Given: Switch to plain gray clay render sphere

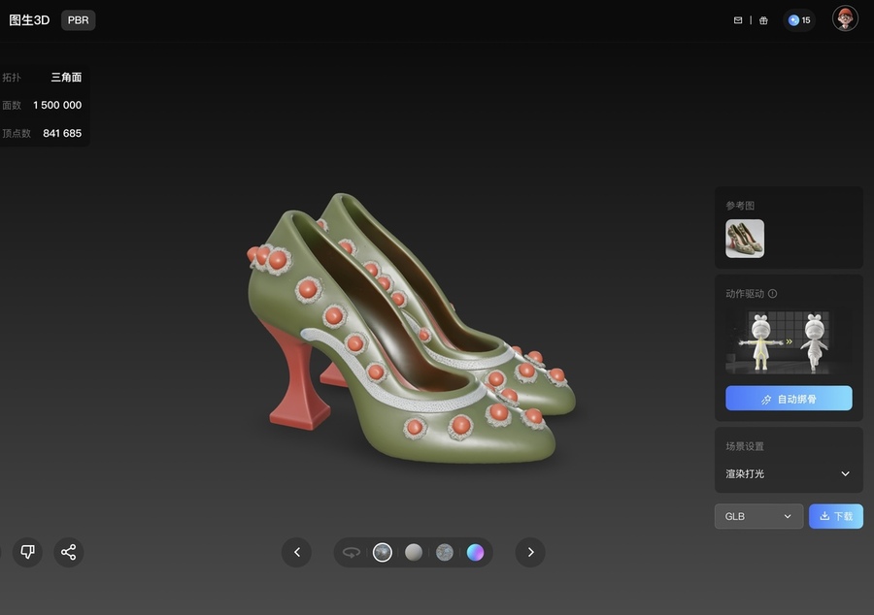Looking at the screenshot, I should (414, 552).
